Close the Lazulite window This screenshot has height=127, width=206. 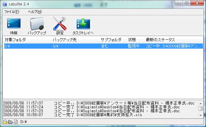click(x=197, y=3)
